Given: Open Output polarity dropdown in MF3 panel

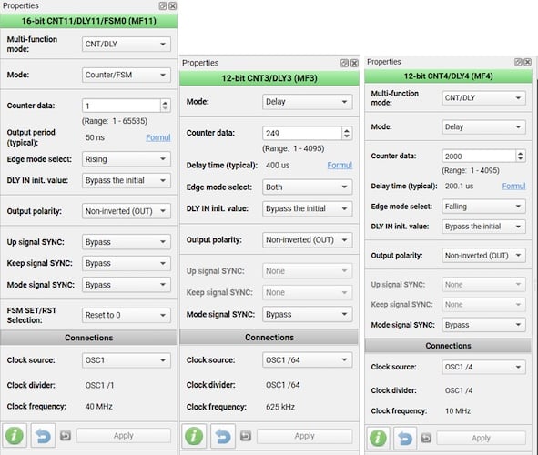Looking at the screenshot, I should pos(307,239).
